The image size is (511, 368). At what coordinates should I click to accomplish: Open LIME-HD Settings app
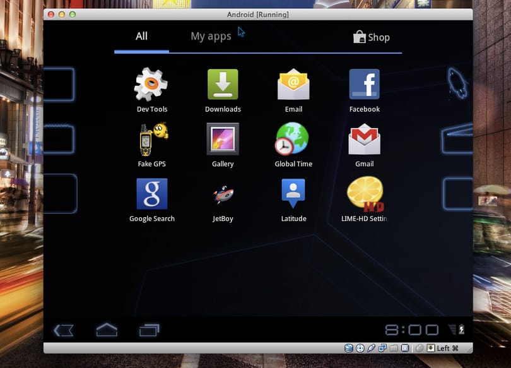(365, 200)
